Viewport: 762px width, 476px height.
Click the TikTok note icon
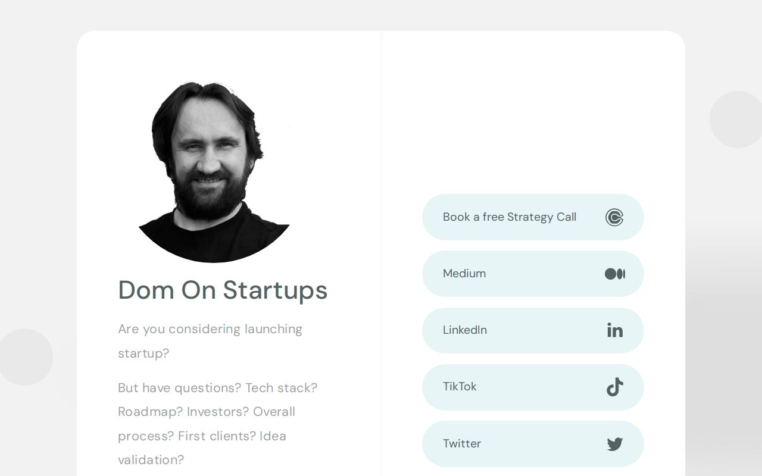coord(615,387)
